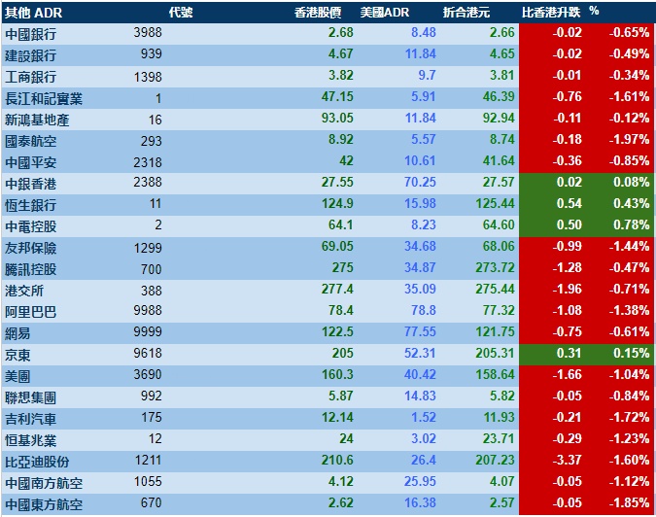The image size is (656, 517).
Task: Click the 香港股價 column header
Action: 318,12
